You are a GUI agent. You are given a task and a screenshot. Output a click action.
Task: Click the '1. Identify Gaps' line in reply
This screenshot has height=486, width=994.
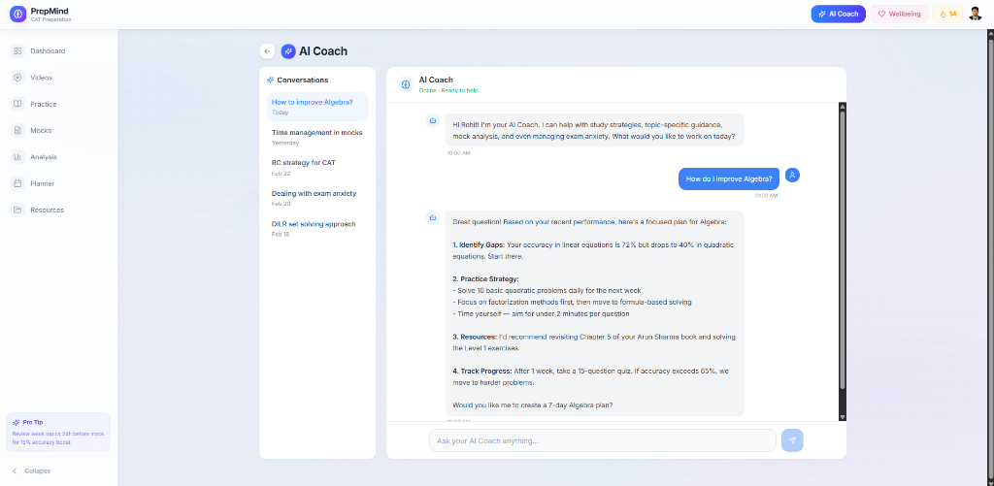point(593,250)
